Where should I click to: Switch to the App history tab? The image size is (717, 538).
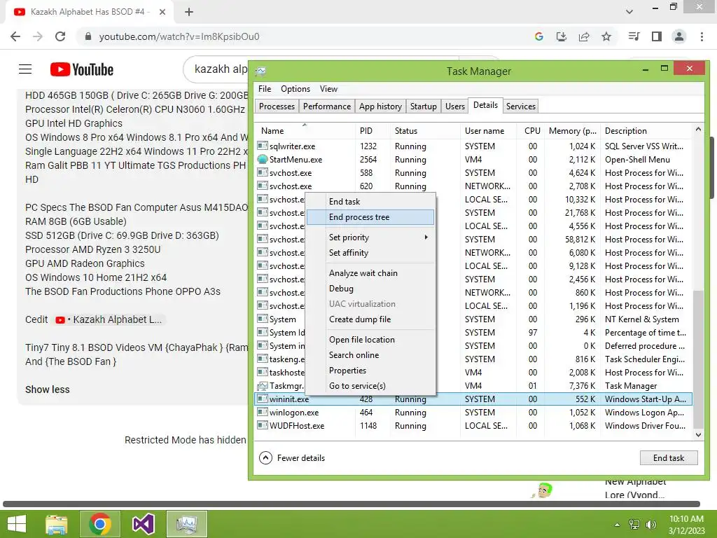pos(380,106)
